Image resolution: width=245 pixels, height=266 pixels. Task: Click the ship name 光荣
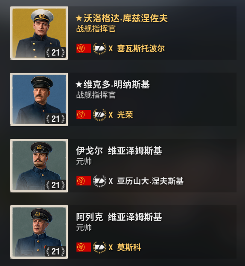(x=125, y=115)
